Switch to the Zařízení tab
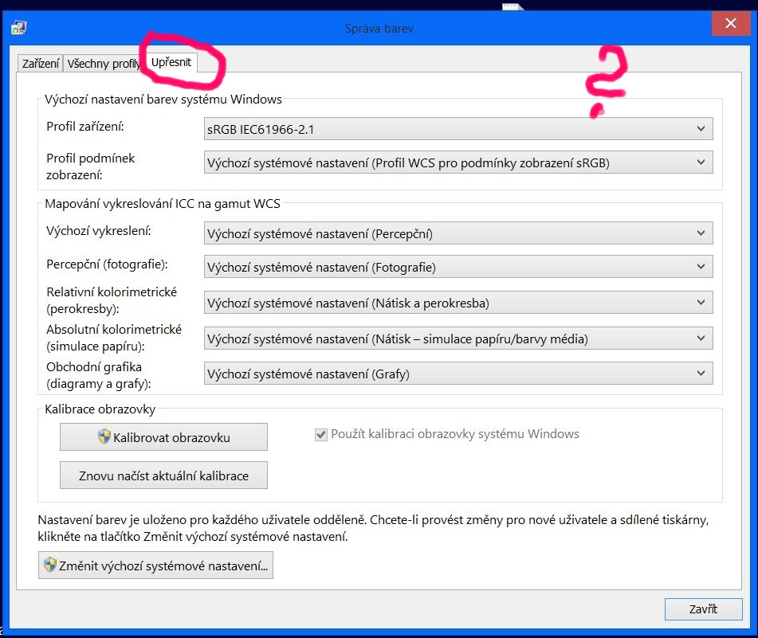The width and height of the screenshot is (758, 638). pyautogui.click(x=40, y=64)
